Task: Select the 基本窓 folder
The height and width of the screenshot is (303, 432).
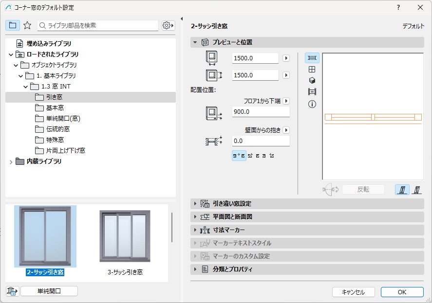Action: (55, 108)
